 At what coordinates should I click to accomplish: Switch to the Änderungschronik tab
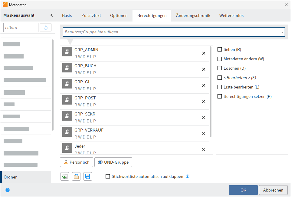coord(193,15)
